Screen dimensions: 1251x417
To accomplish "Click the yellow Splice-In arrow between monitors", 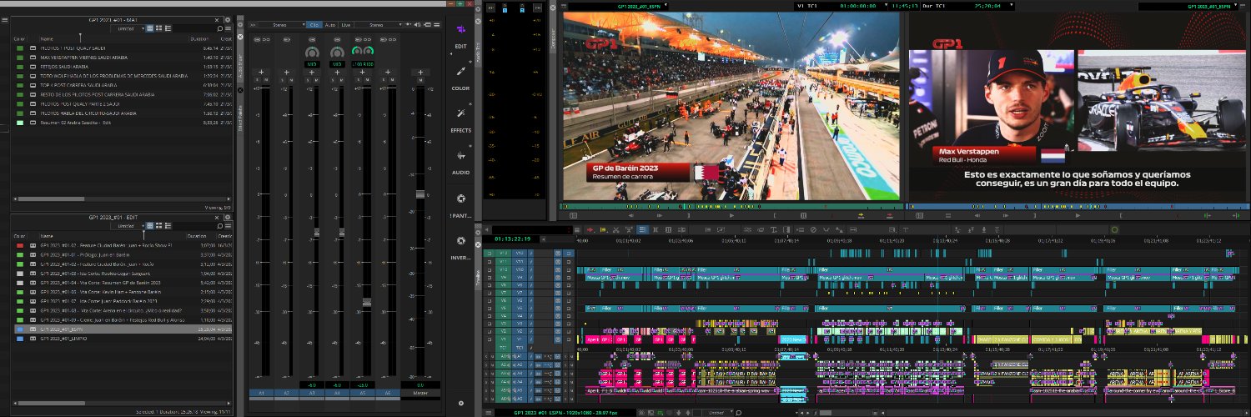I will [859, 215].
